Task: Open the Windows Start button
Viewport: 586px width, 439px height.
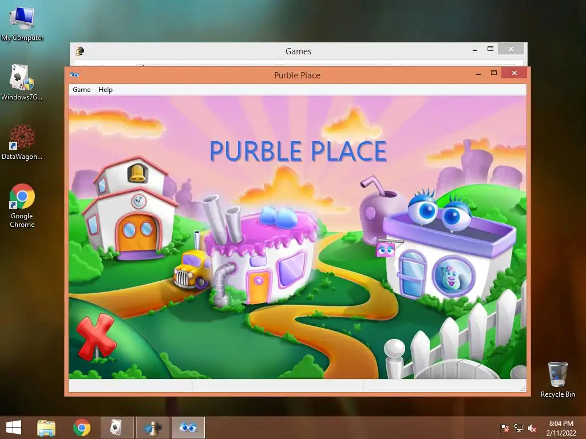Action: pyautogui.click(x=14, y=428)
